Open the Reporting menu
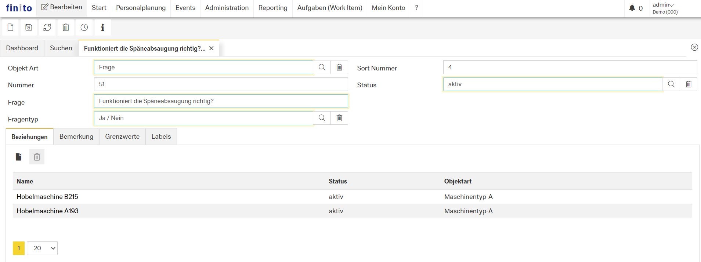701x262 pixels. point(272,8)
